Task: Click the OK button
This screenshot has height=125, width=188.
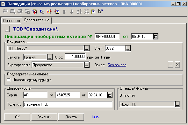Action: (18, 117)
